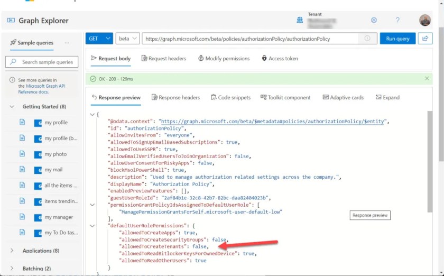Image resolution: width=444 pixels, height=276 pixels.
Task: Open the sample queries ellipsis menu
Action: coord(67,43)
